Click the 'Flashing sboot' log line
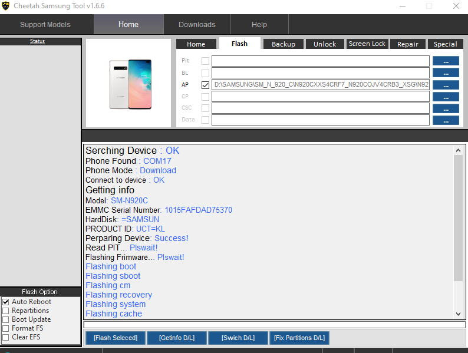468x353 pixels. click(113, 276)
